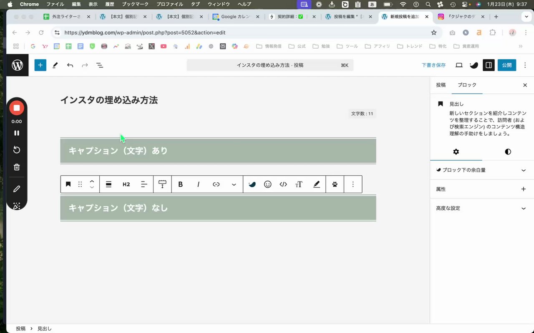This screenshot has height=333, width=534.
Task: Open command palette bar showing インスタの埋め込み方法
Action: [270, 65]
